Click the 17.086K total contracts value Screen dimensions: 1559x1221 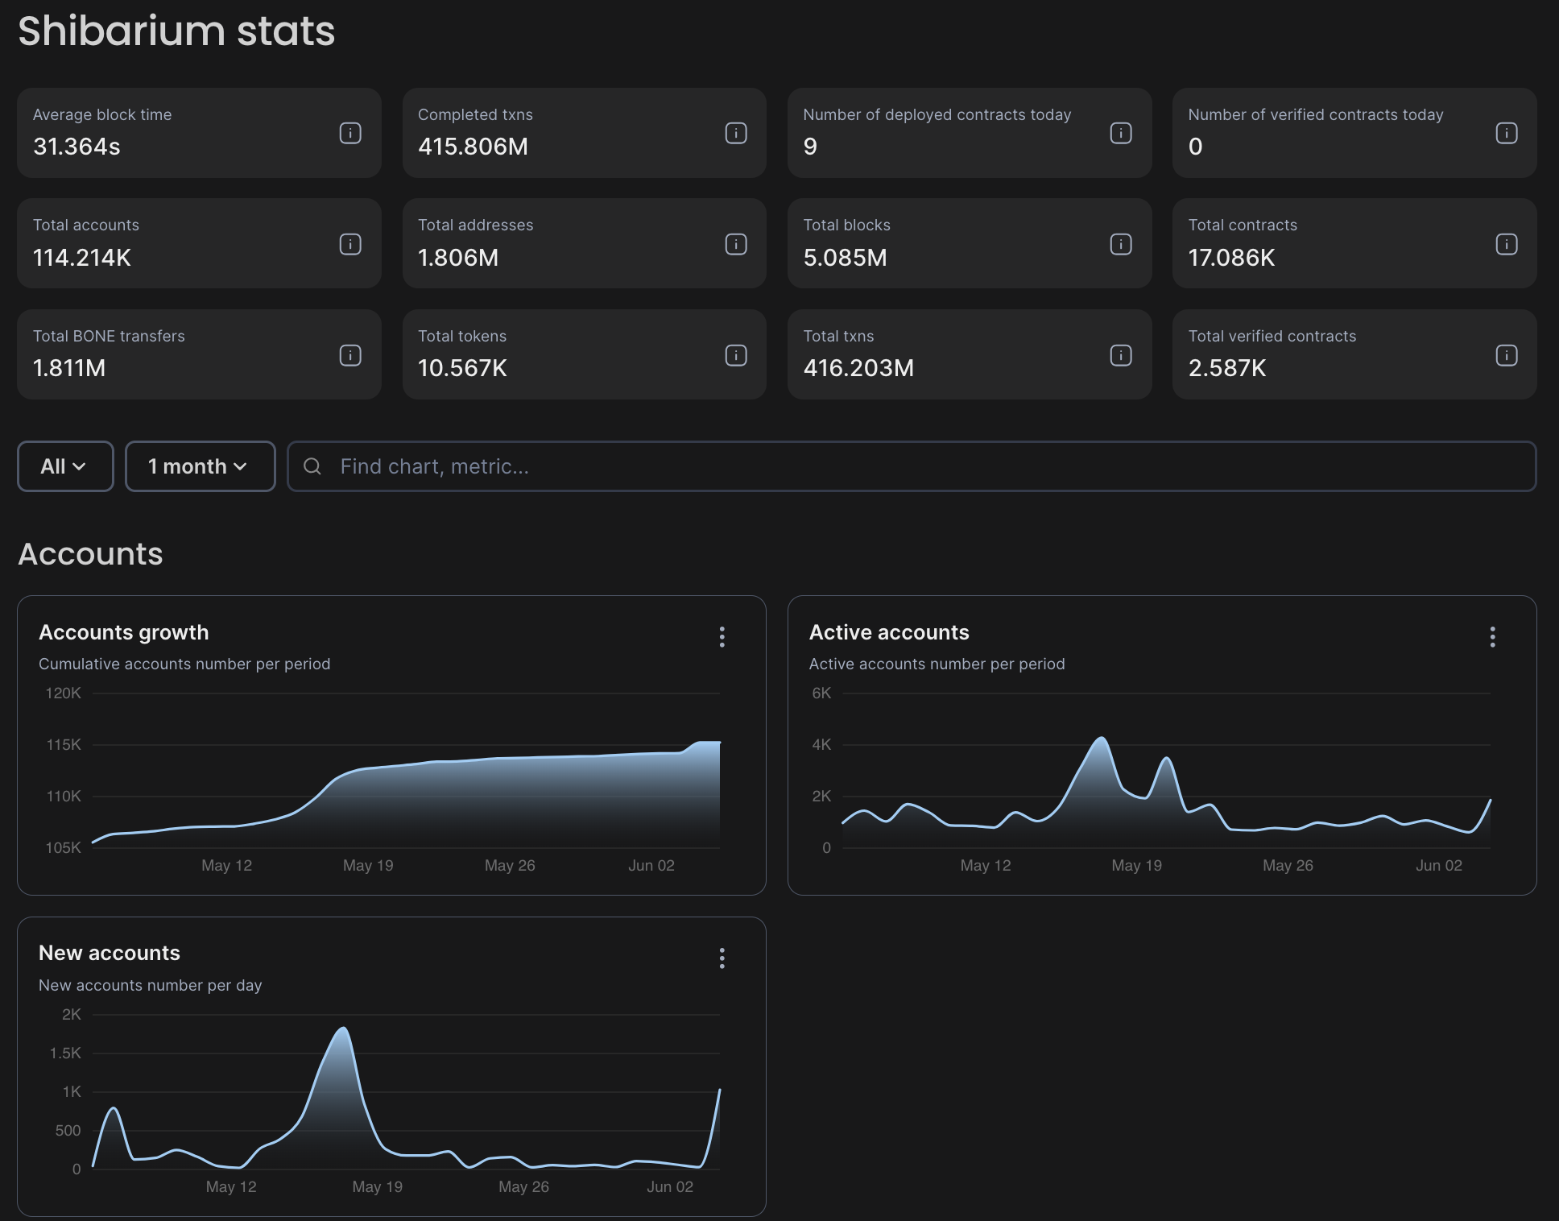point(1232,258)
